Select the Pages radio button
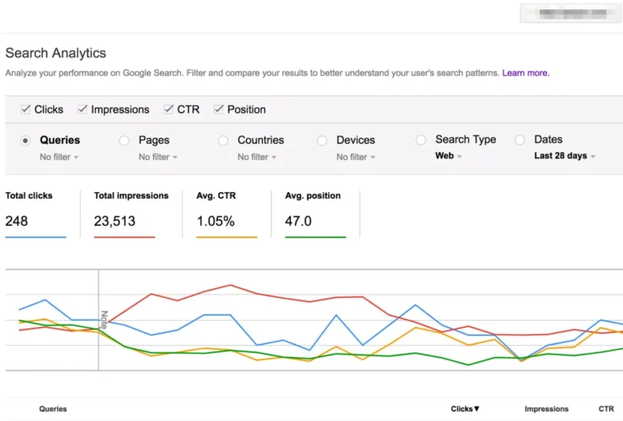 point(124,141)
